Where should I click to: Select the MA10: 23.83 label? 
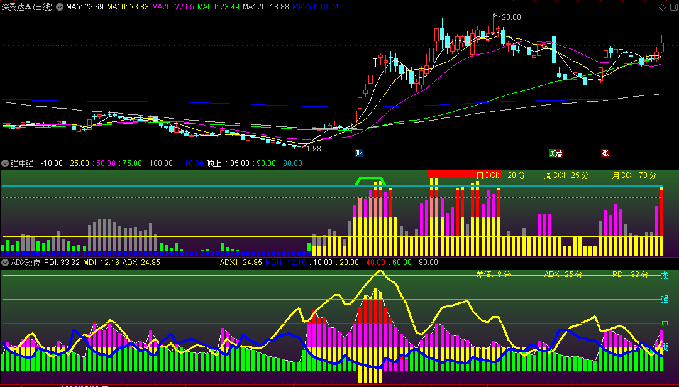coord(128,7)
